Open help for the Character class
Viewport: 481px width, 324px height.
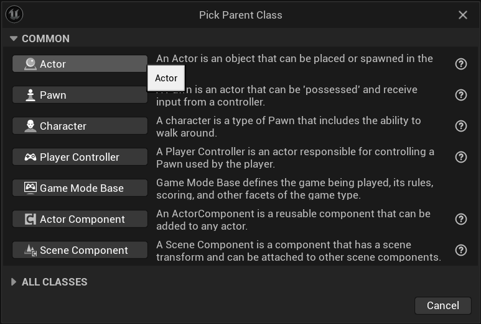[x=460, y=126]
